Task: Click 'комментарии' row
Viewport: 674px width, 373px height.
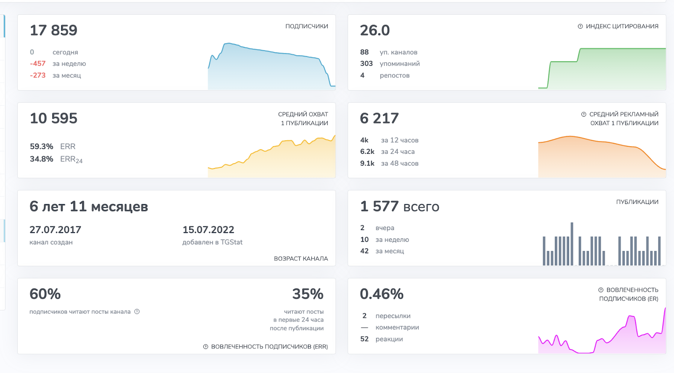Action: pos(390,327)
